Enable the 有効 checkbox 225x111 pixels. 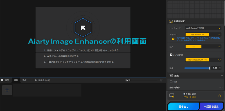[171, 82]
